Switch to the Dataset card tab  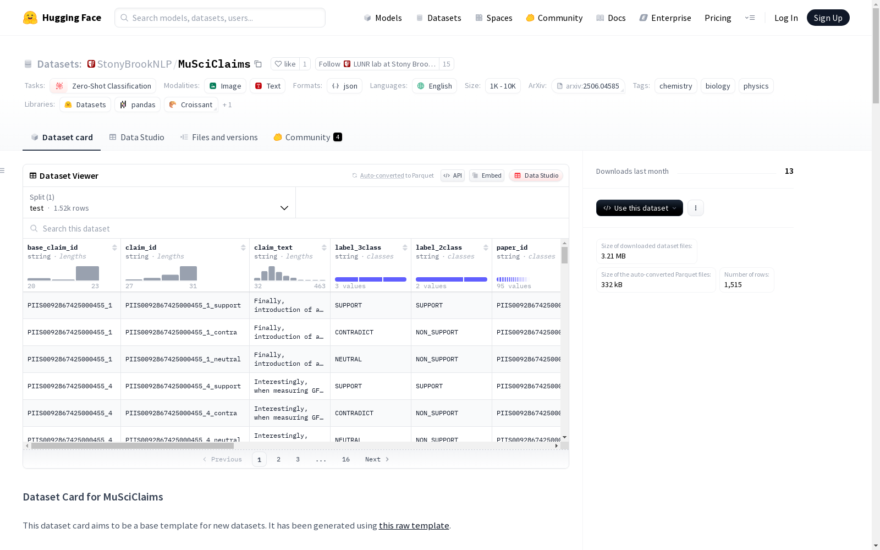(62, 137)
